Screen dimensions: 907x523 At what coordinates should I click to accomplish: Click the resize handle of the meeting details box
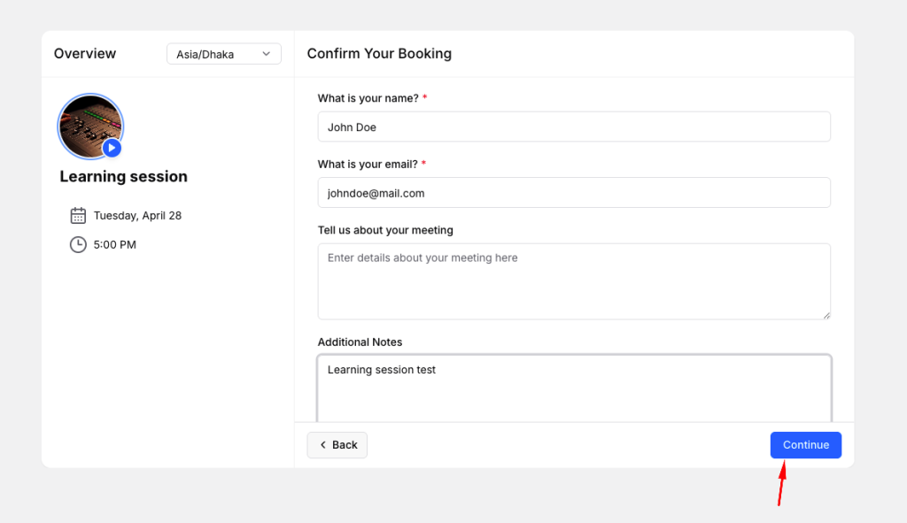coord(826,314)
